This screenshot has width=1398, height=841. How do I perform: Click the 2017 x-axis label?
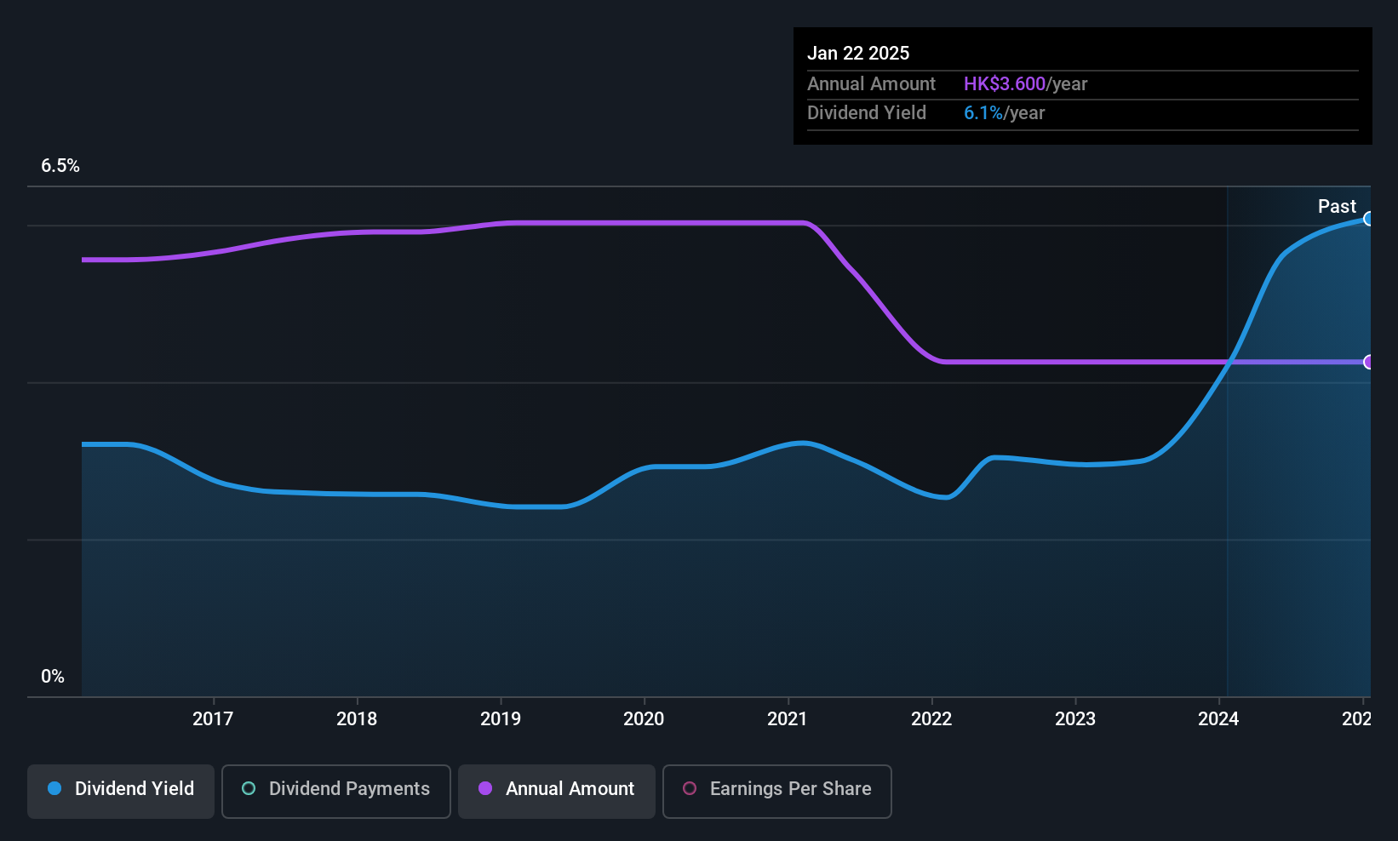[x=213, y=718]
